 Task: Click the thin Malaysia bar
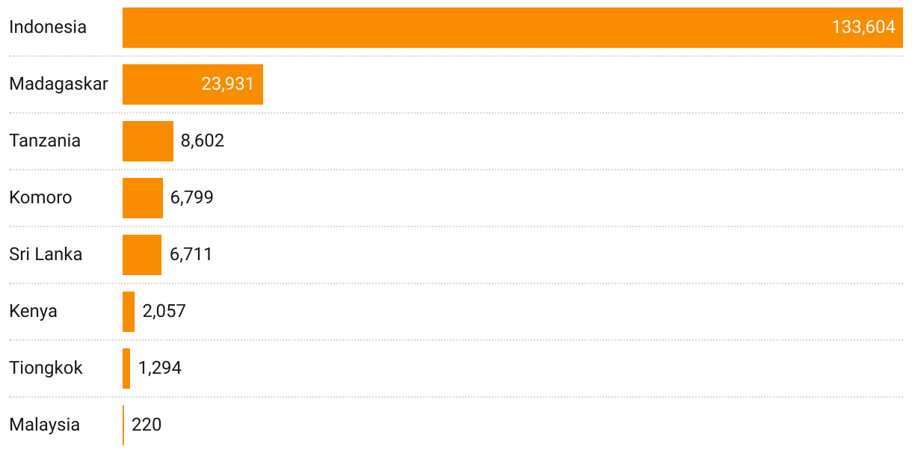(x=123, y=425)
